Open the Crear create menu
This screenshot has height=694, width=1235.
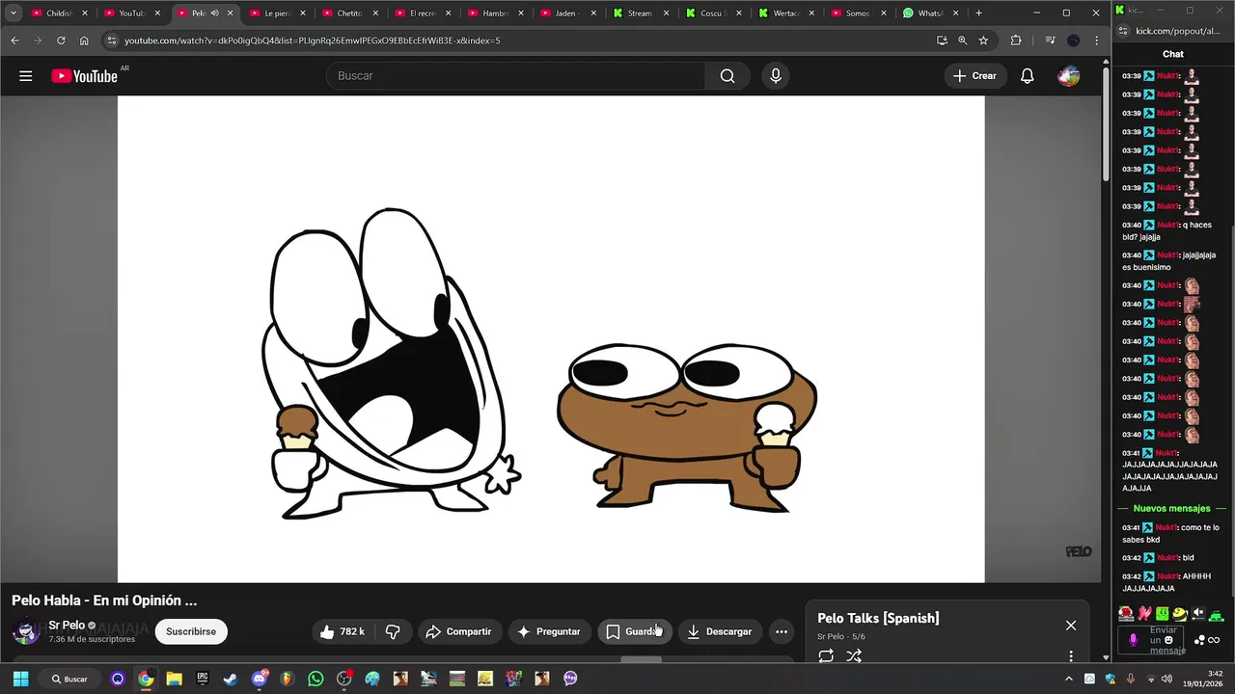[974, 76]
